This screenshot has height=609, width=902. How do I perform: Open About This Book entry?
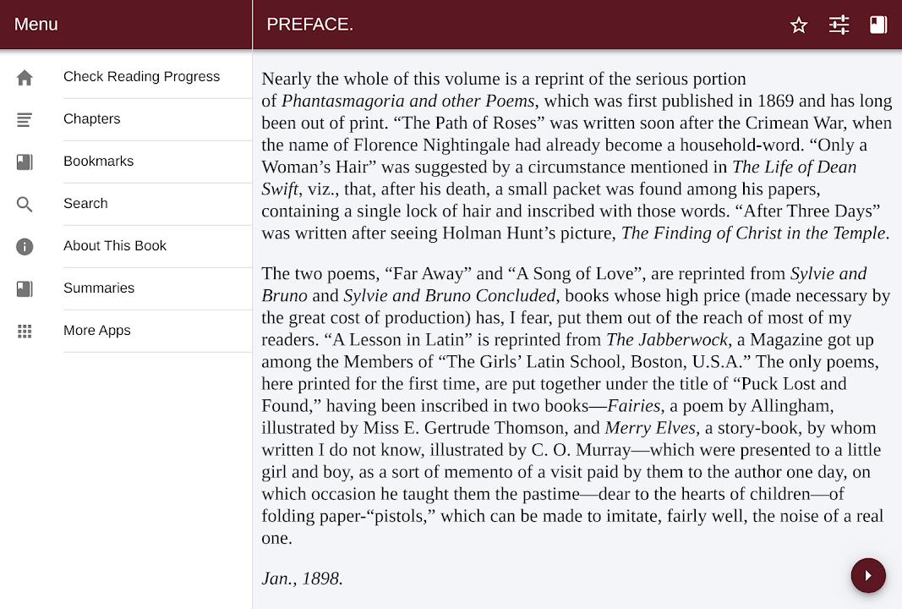[x=115, y=246]
